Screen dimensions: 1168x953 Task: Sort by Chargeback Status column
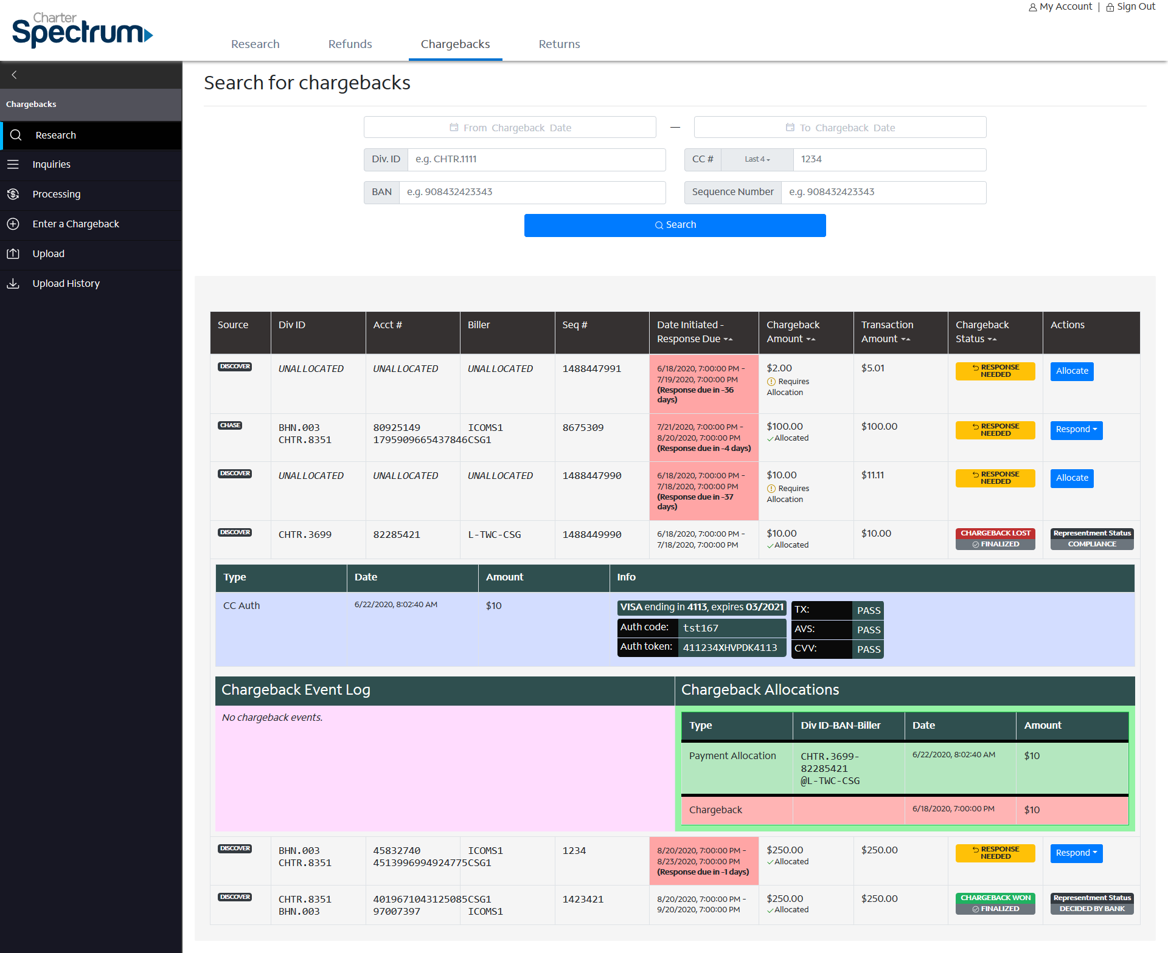(992, 339)
